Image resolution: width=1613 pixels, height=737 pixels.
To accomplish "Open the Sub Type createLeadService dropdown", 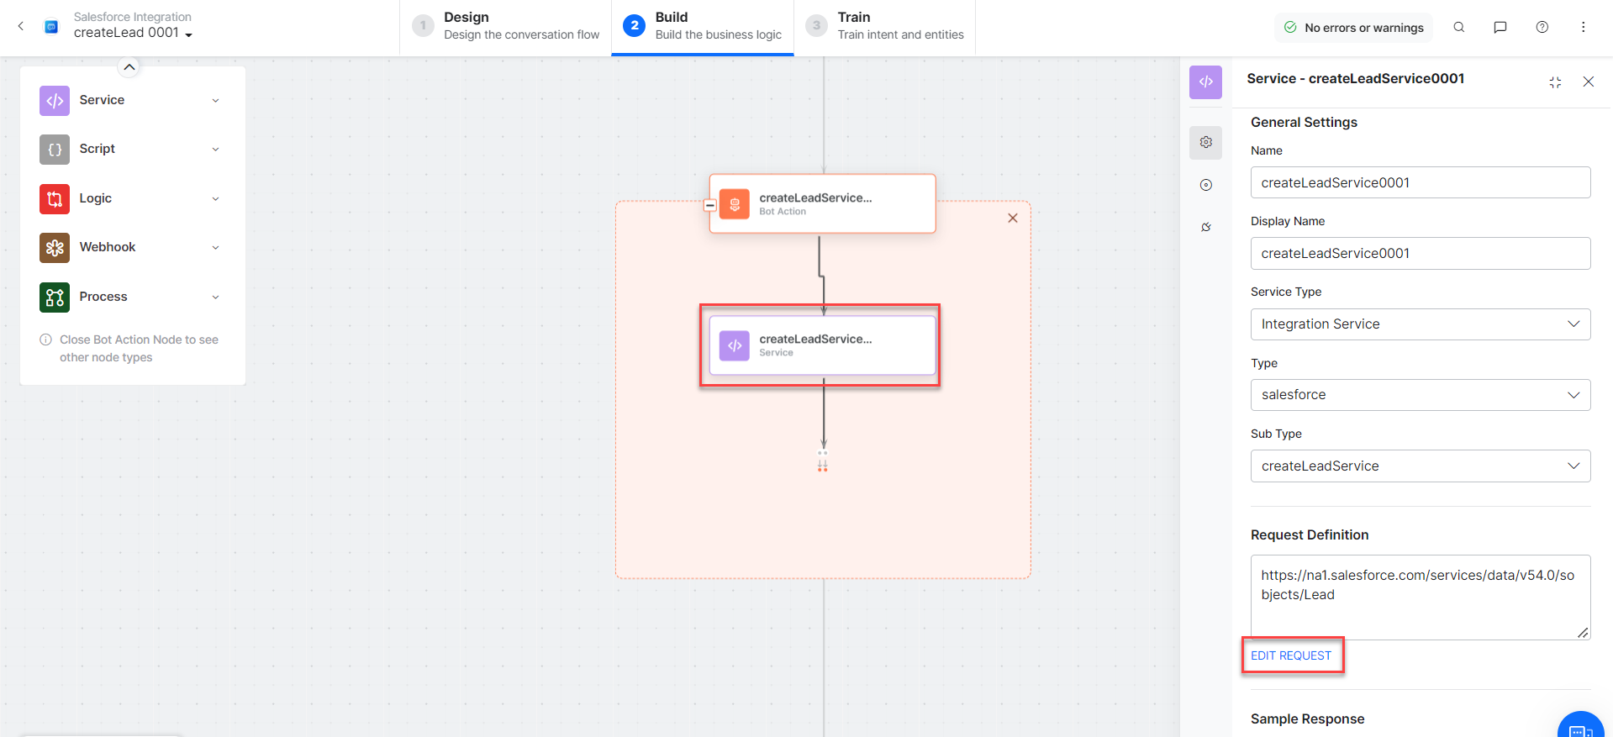I will point(1420,466).
